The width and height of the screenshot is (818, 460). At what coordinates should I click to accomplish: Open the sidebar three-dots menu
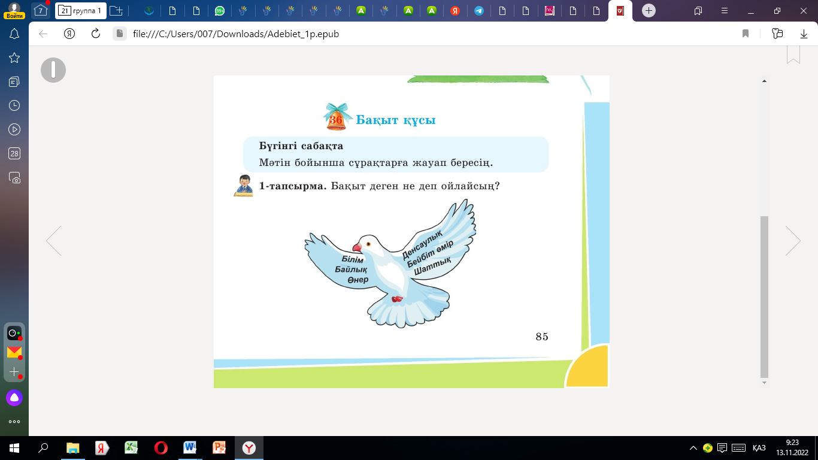pos(14,422)
